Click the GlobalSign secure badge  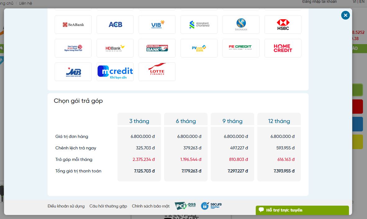[211, 206]
